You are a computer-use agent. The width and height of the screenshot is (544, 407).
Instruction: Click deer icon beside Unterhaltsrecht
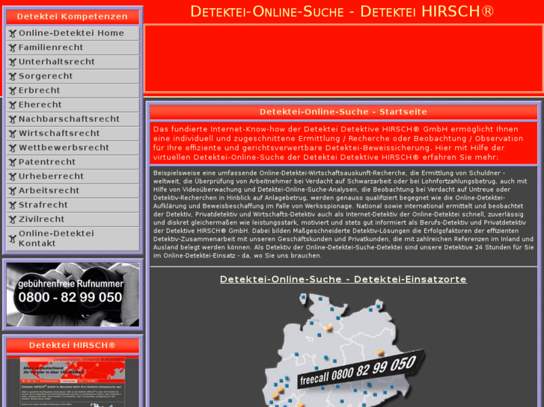(x=13, y=62)
